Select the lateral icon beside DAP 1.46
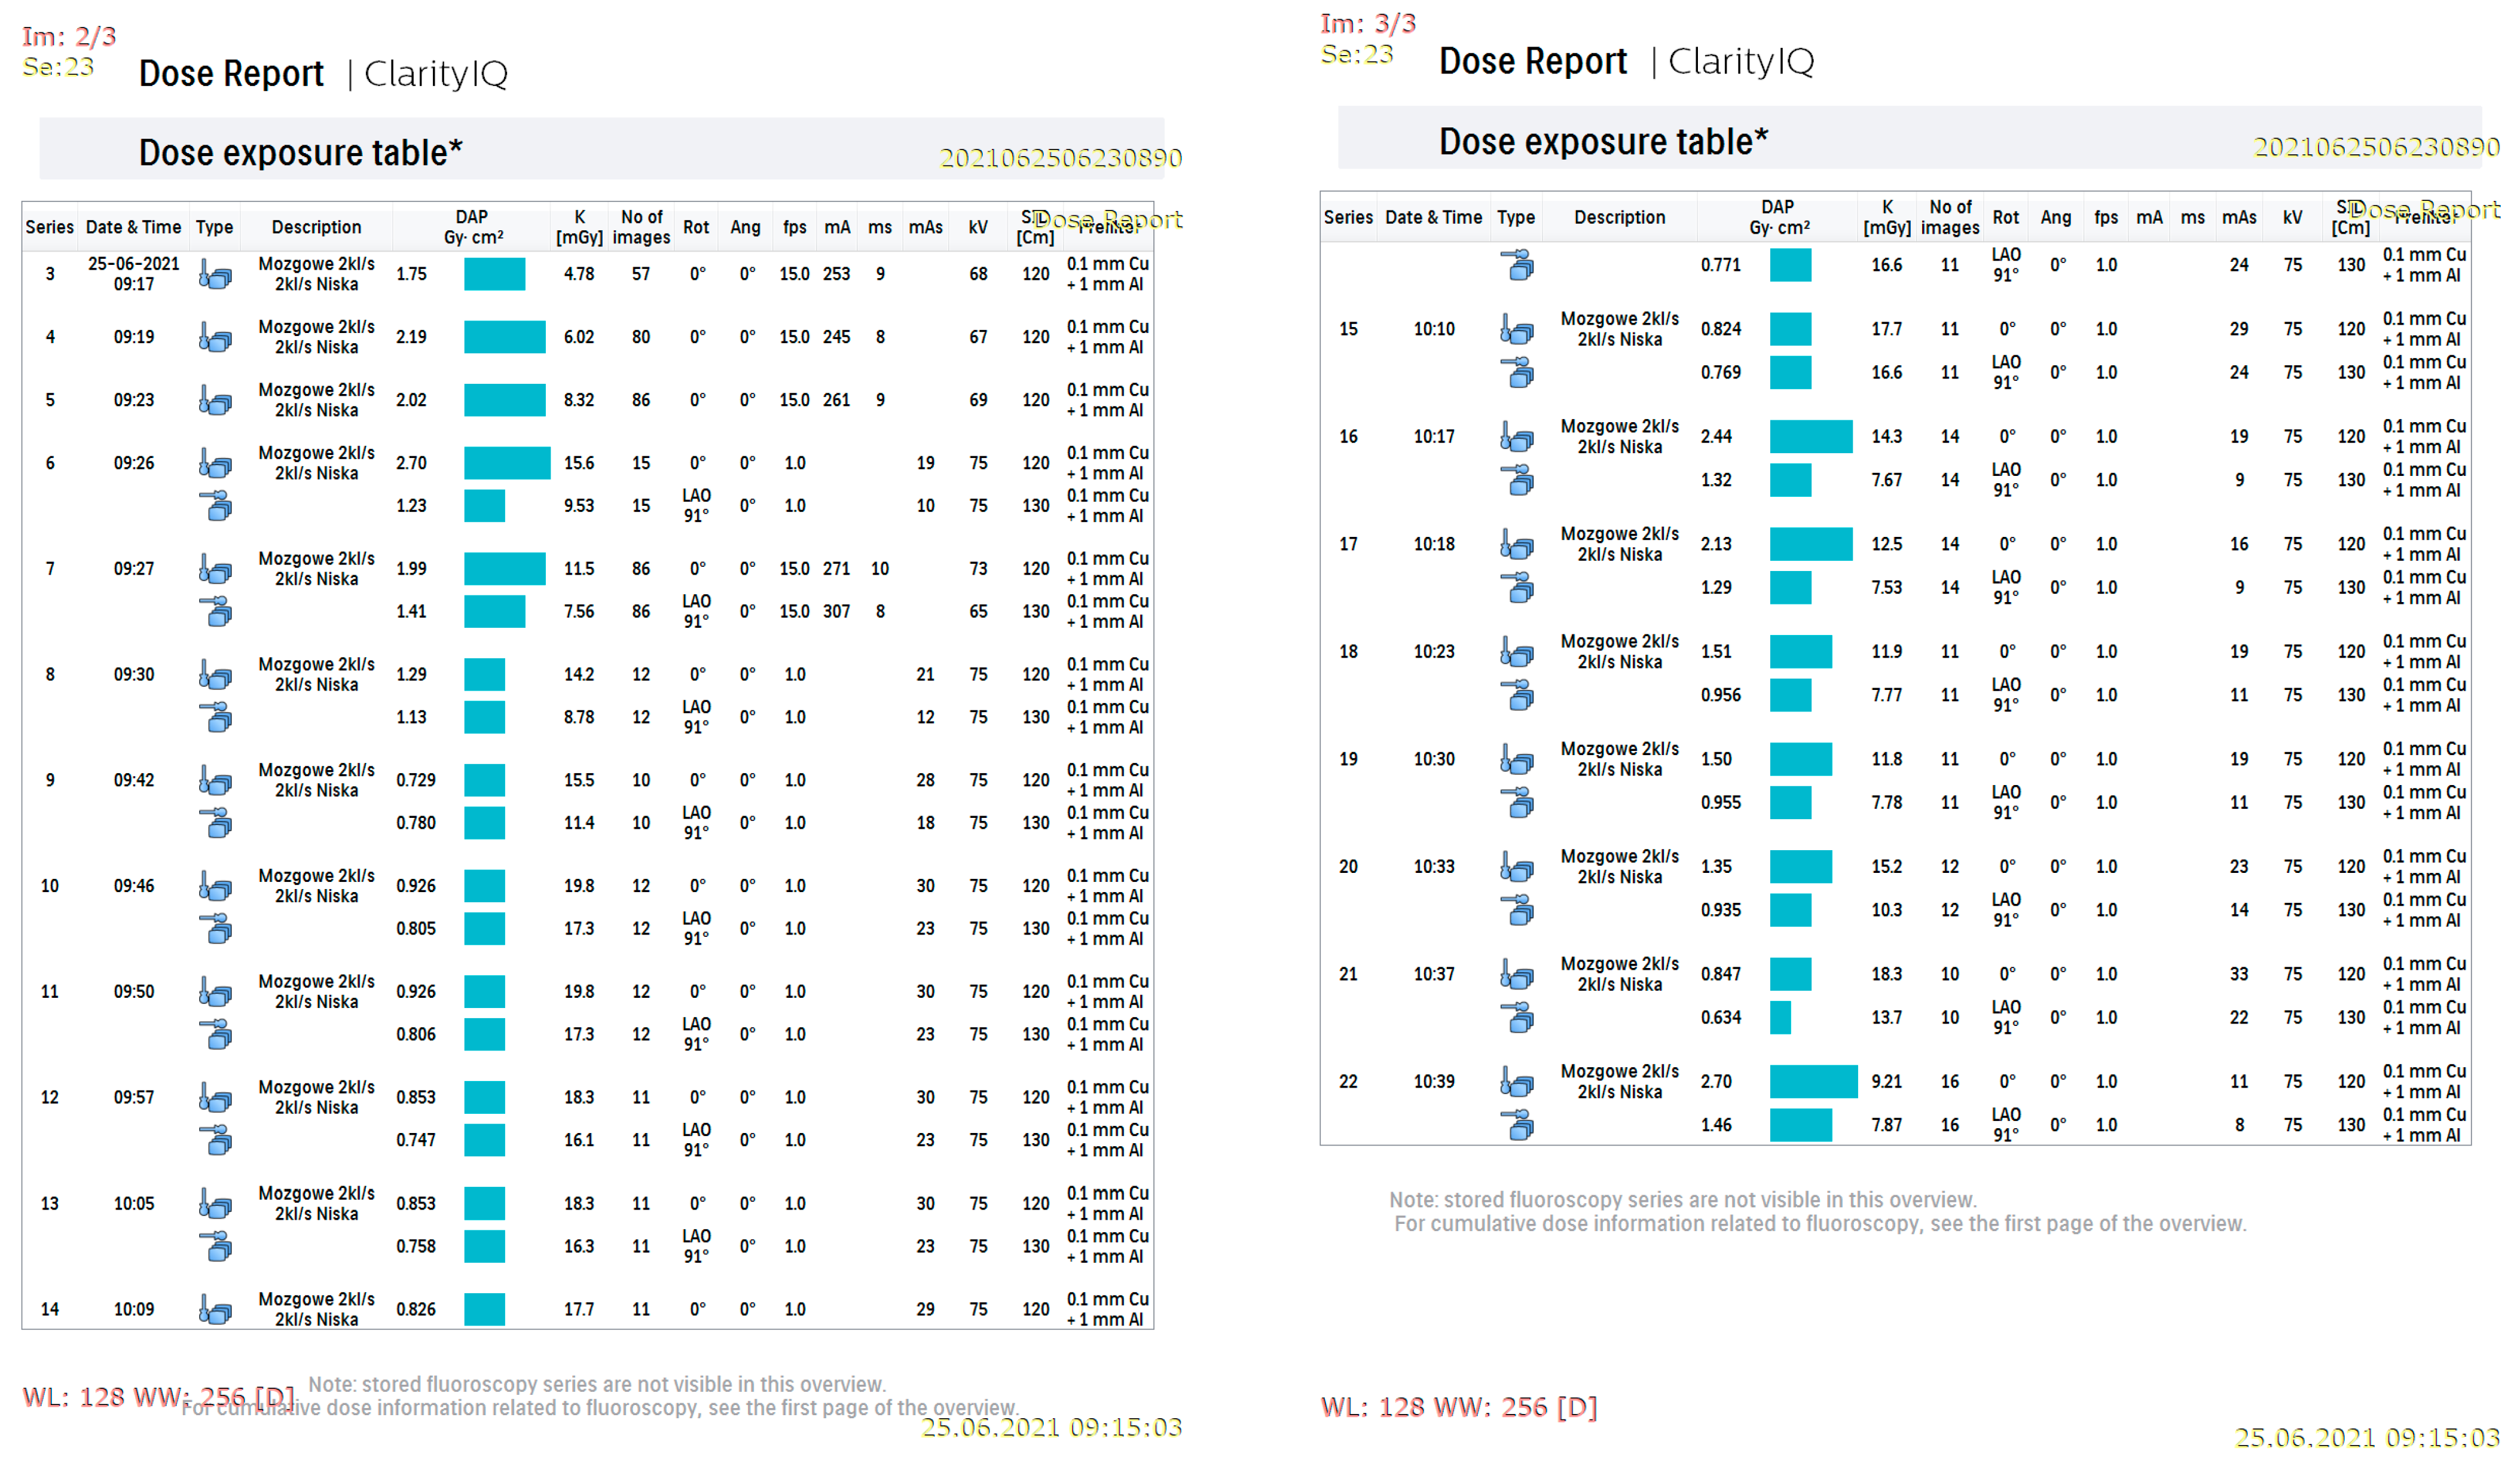 coord(1517,1125)
